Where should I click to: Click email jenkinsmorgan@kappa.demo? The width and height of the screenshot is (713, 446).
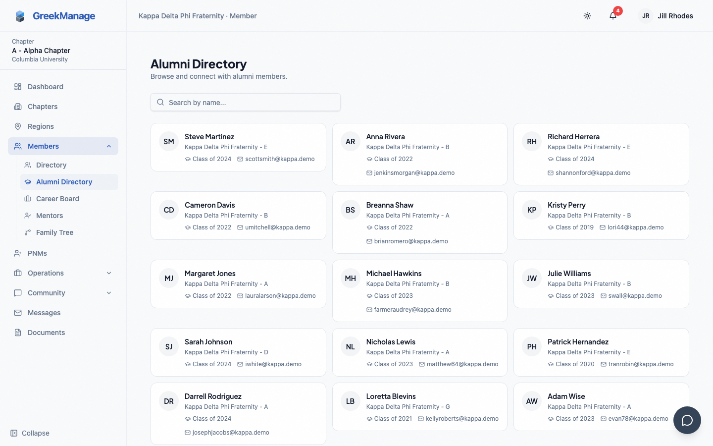click(414, 173)
